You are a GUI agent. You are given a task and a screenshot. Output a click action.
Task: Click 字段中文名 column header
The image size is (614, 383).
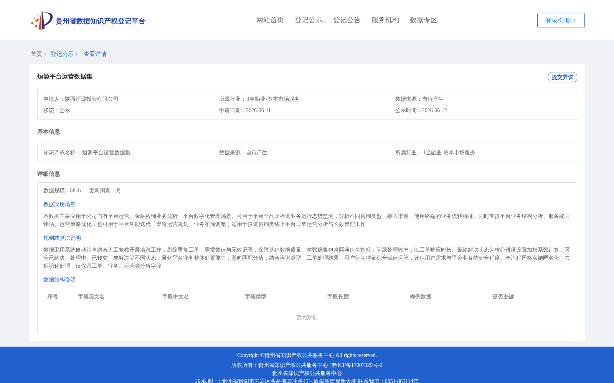(x=176, y=296)
